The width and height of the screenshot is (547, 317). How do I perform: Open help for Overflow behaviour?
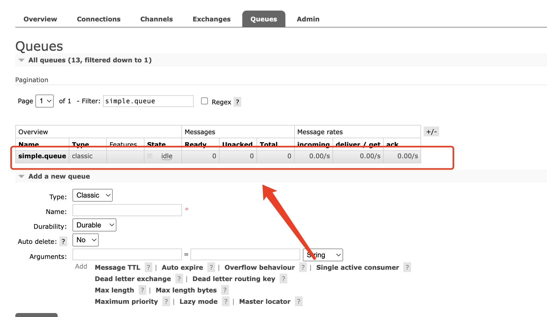(303, 268)
